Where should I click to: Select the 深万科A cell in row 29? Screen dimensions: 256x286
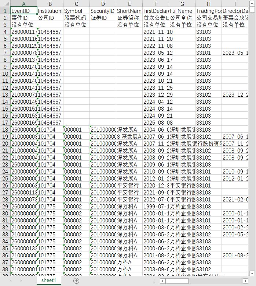[x=129, y=207]
